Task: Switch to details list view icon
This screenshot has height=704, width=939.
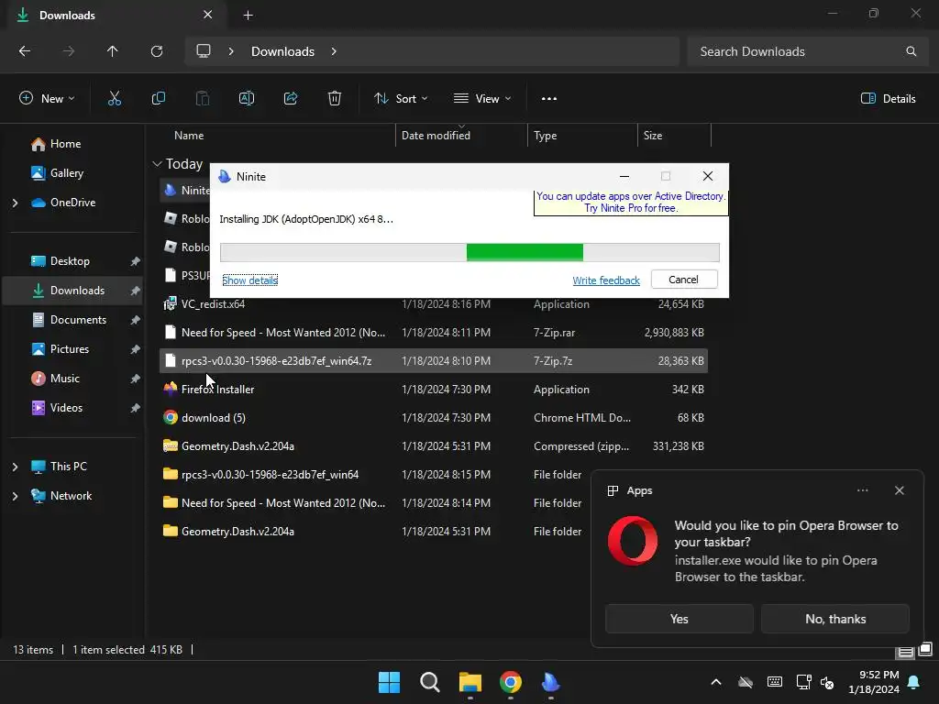Action: coord(905,652)
